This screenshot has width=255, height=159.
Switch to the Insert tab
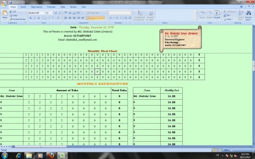point(23,7)
